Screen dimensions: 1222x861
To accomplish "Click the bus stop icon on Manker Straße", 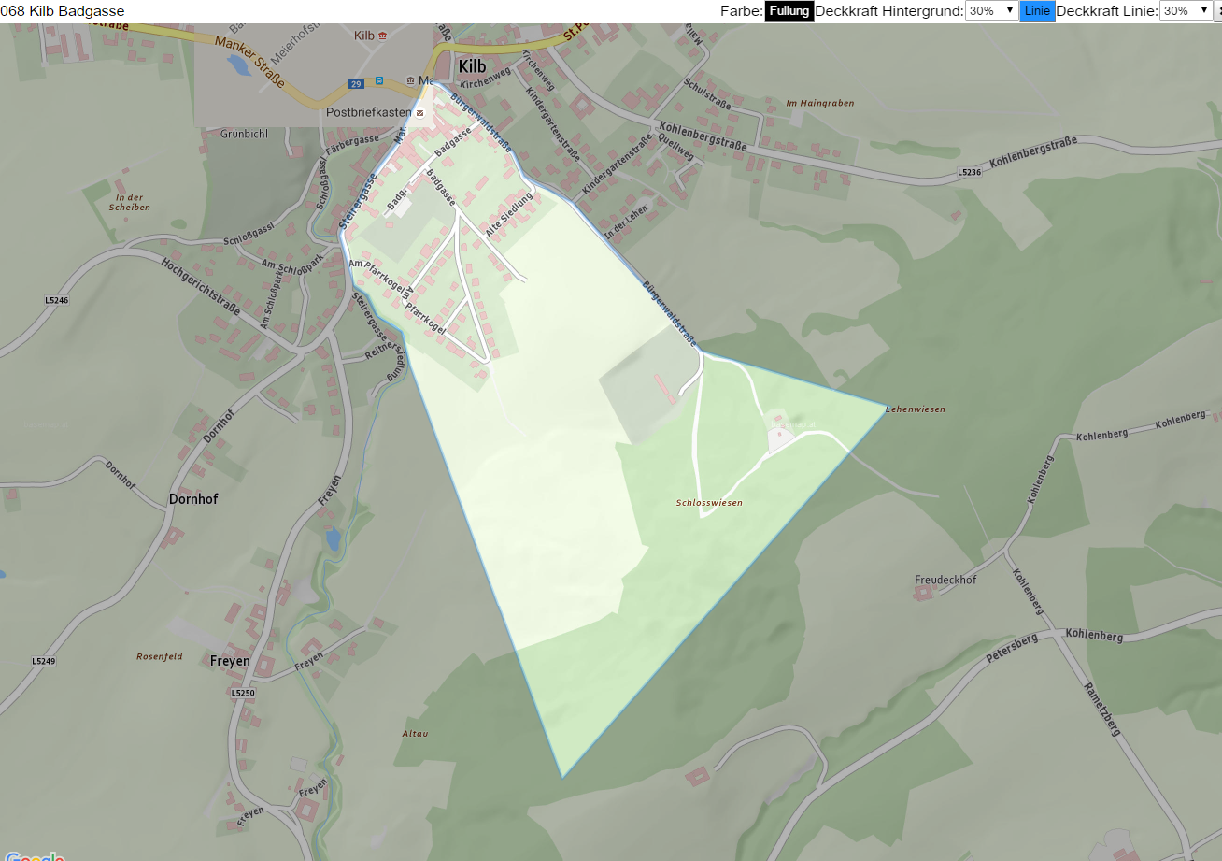I will tap(379, 82).
